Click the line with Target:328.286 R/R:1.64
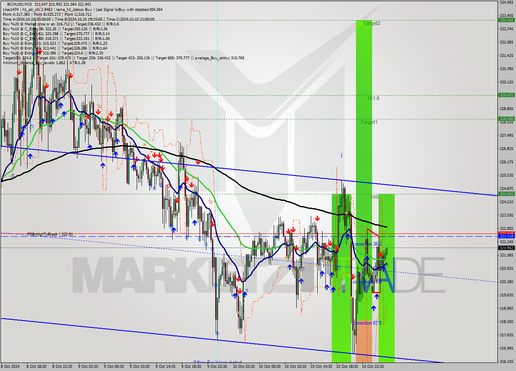The width and height of the screenshot is (516, 371). pyautogui.click(x=55, y=48)
